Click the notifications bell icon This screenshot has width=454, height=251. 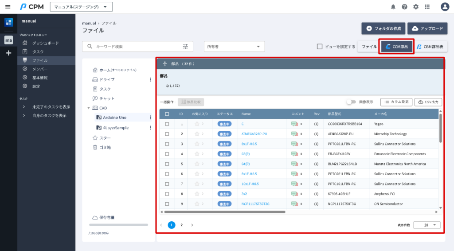(x=393, y=7)
